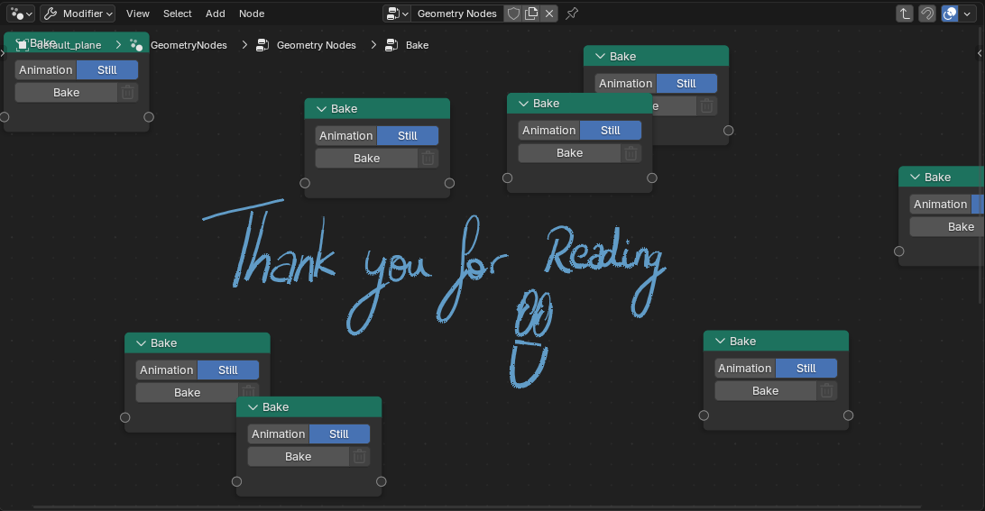Select Still on the Bake node above 'Thank' handwriting
This screenshot has width=985, height=511.
[408, 135]
